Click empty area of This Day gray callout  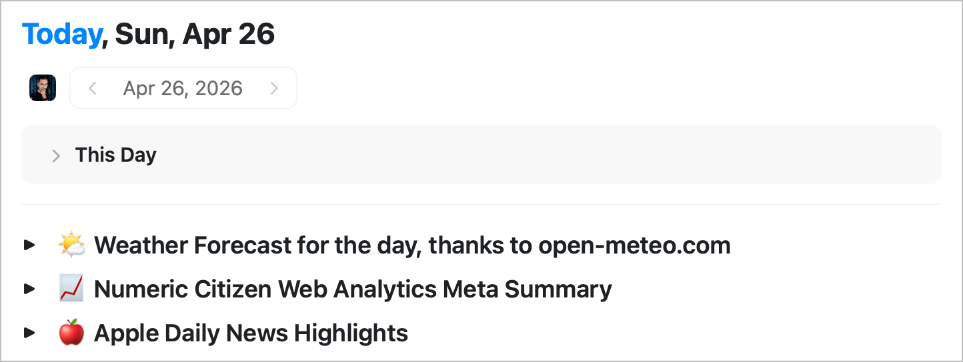click(534, 154)
